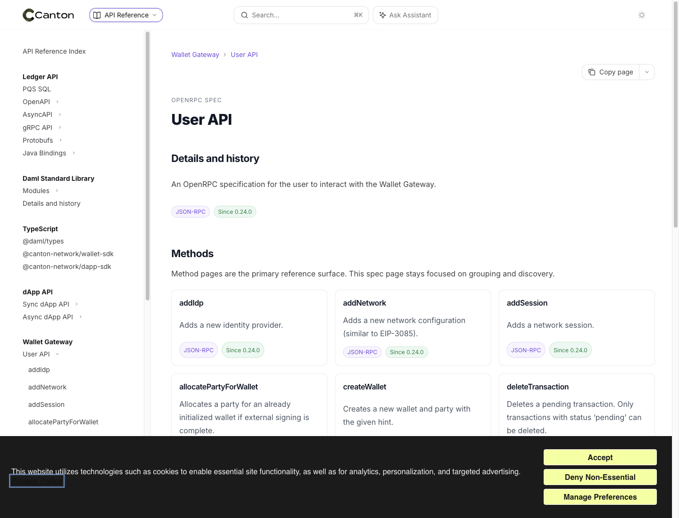Open Details and history sidebar link
Image resolution: width=679 pixels, height=518 pixels.
click(51, 203)
